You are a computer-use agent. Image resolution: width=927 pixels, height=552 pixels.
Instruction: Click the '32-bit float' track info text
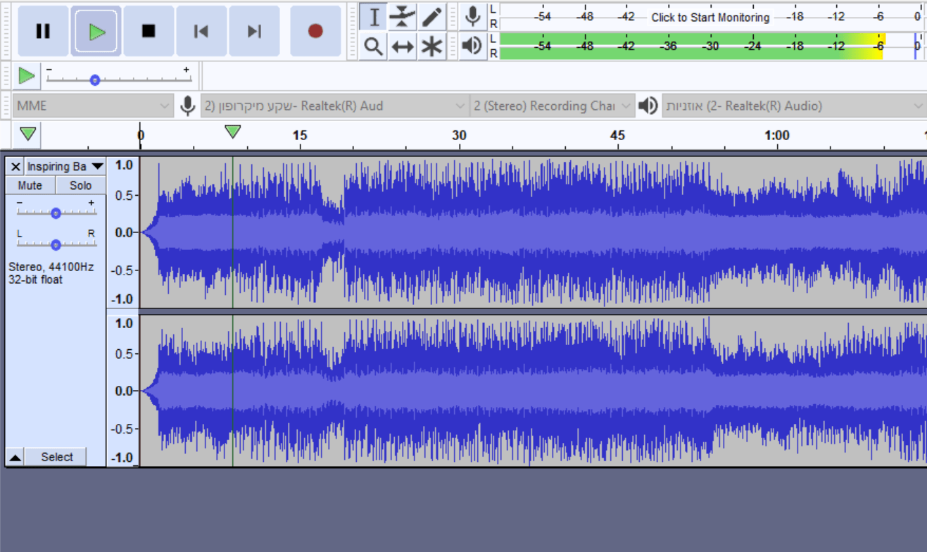coord(35,280)
